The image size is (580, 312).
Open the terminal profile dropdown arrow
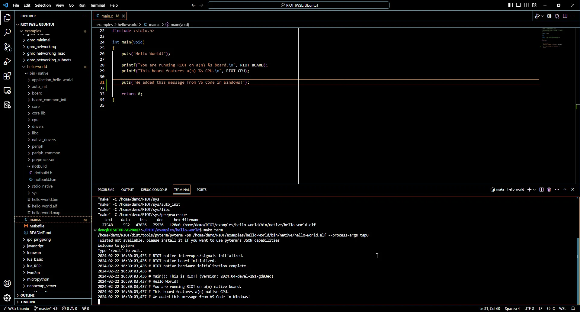pos(534,189)
